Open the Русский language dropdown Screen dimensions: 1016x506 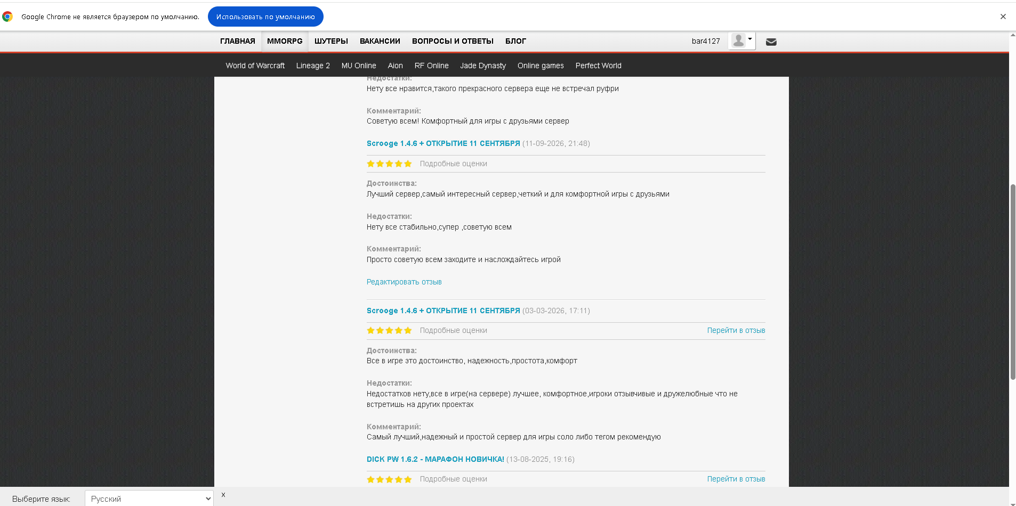click(x=149, y=499)
